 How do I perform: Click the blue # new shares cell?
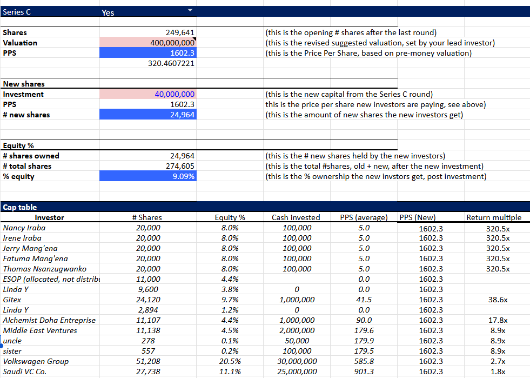147,115
